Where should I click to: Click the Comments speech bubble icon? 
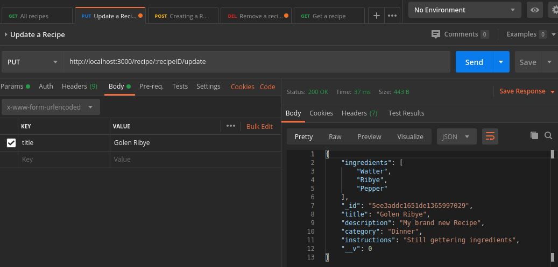point(435,34)
